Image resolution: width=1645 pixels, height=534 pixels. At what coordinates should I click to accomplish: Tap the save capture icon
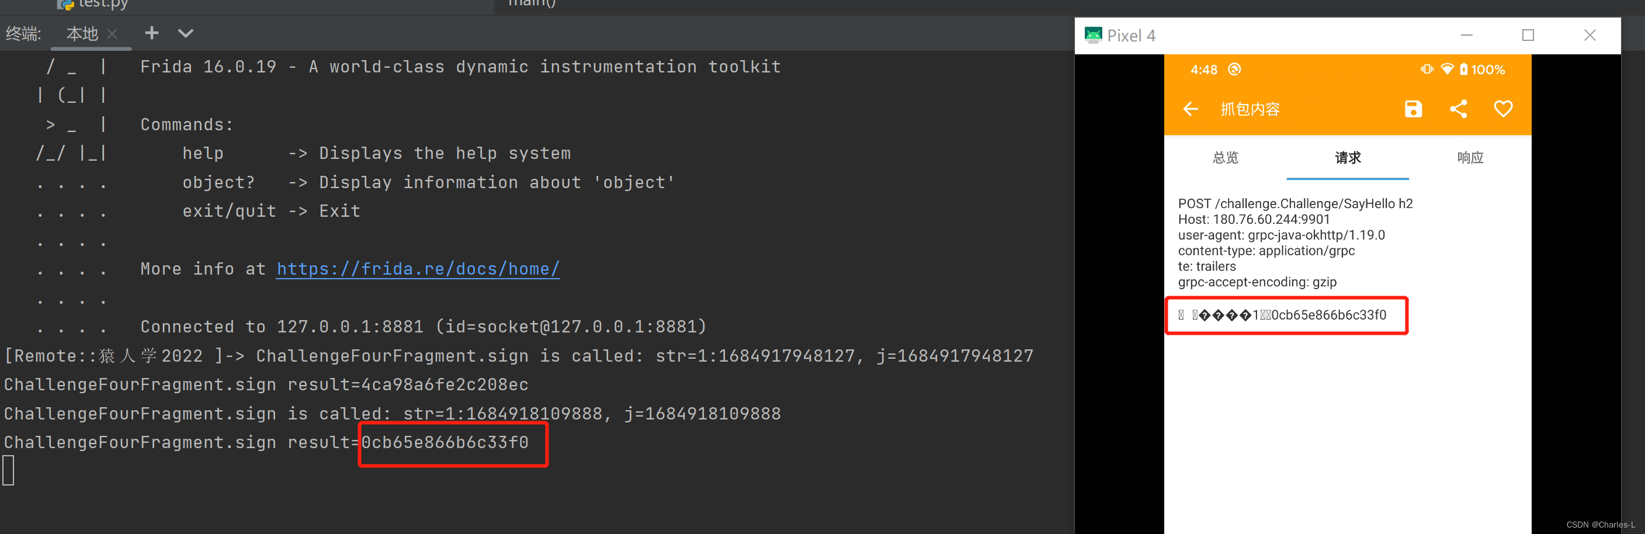pyautogui.click(x=1413, y=109)
